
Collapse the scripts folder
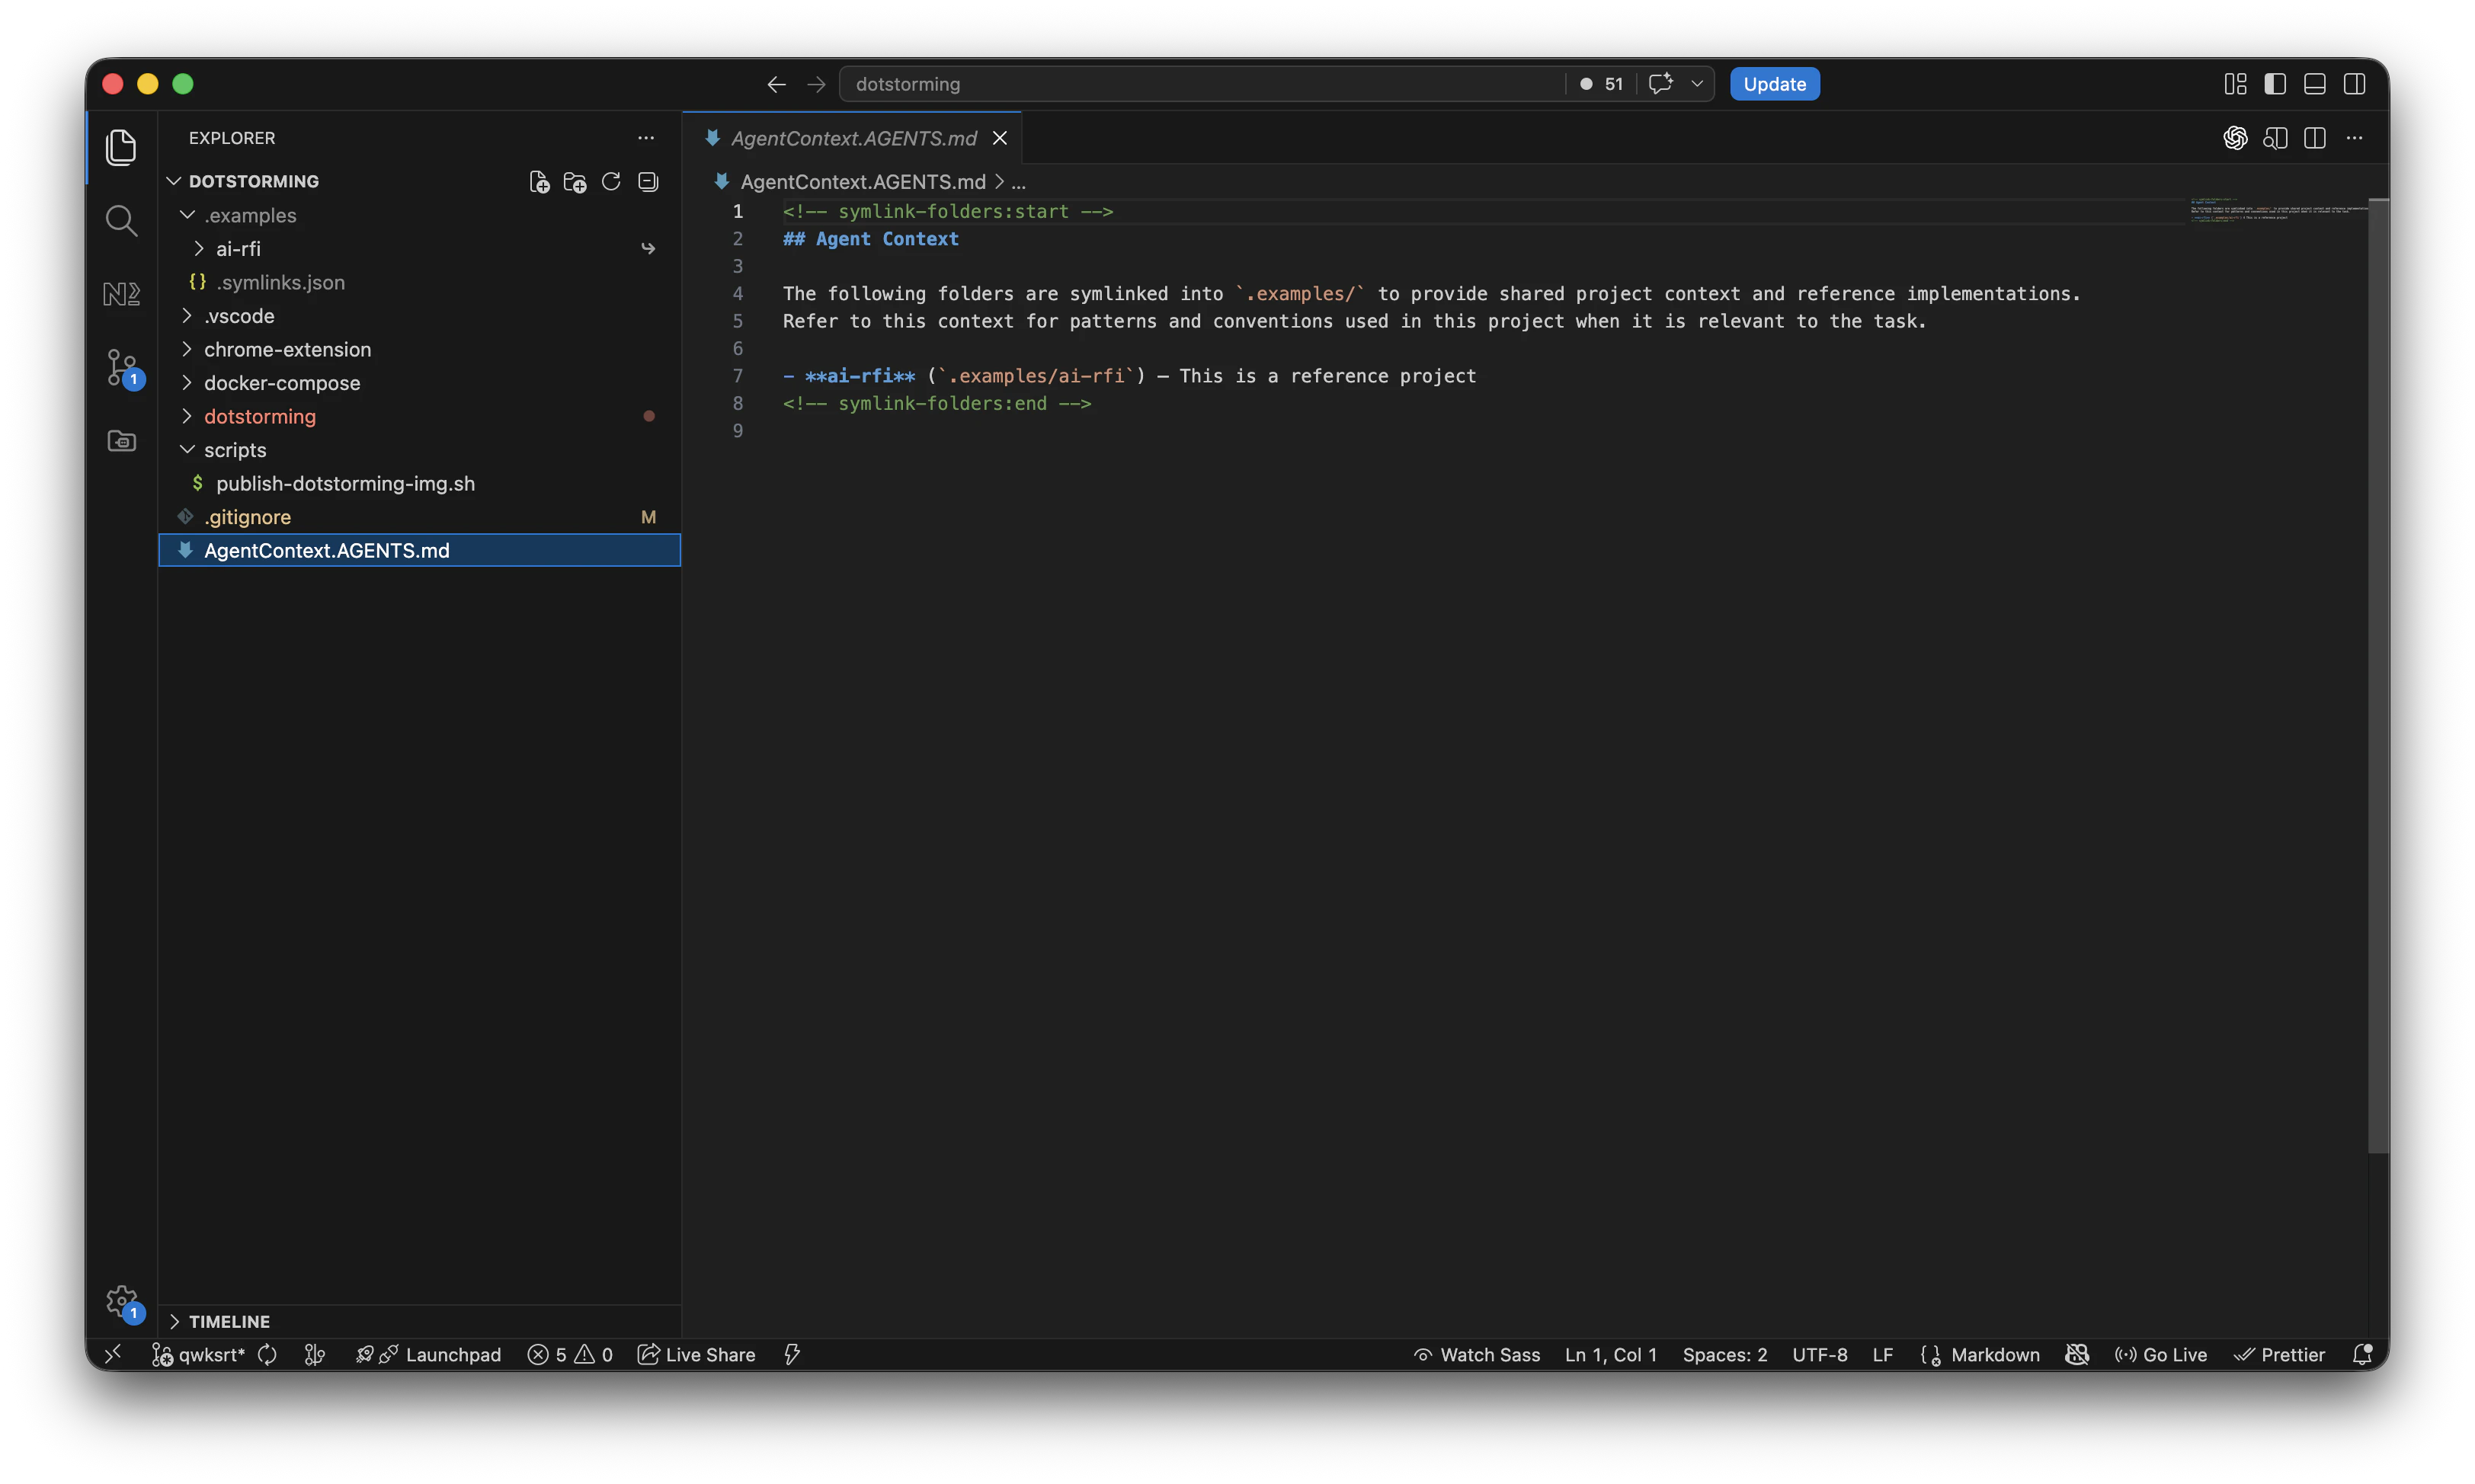point(235,450)
